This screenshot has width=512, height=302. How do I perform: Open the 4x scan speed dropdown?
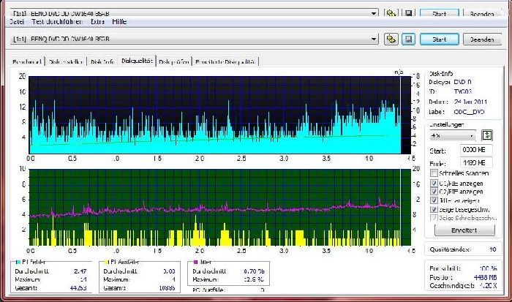453,135
